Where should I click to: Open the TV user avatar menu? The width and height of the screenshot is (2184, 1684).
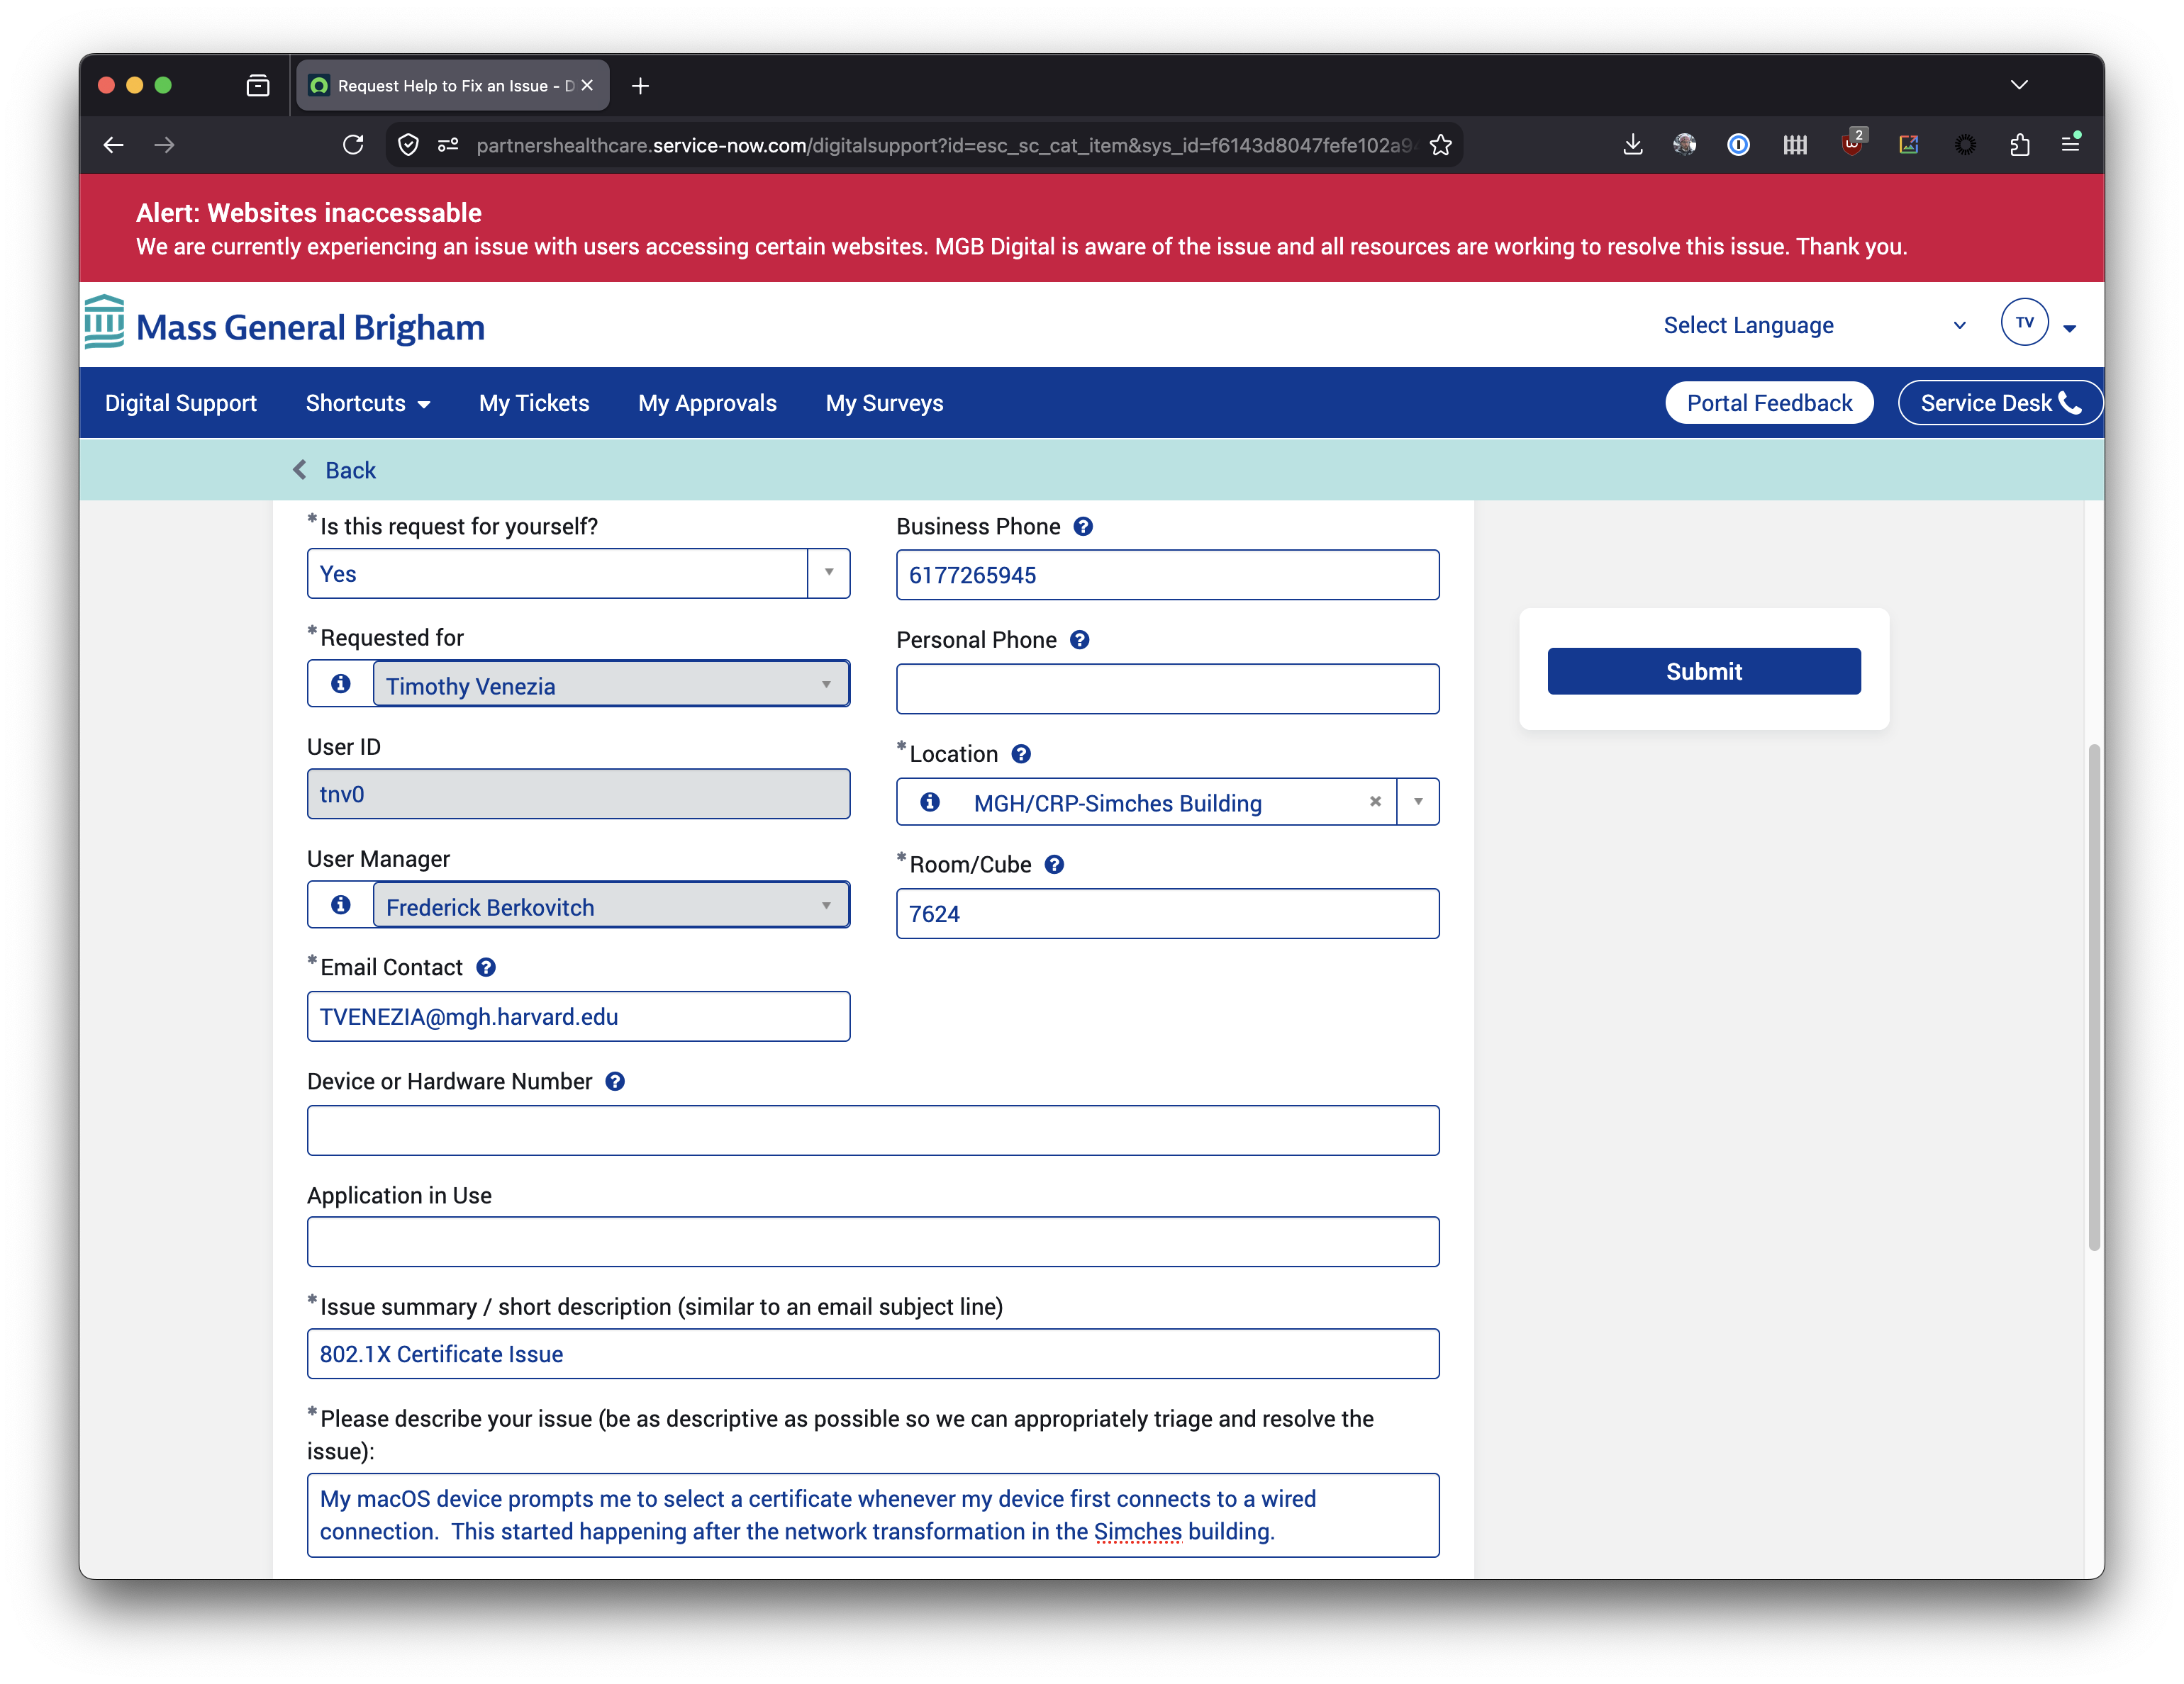(2025, 322)
